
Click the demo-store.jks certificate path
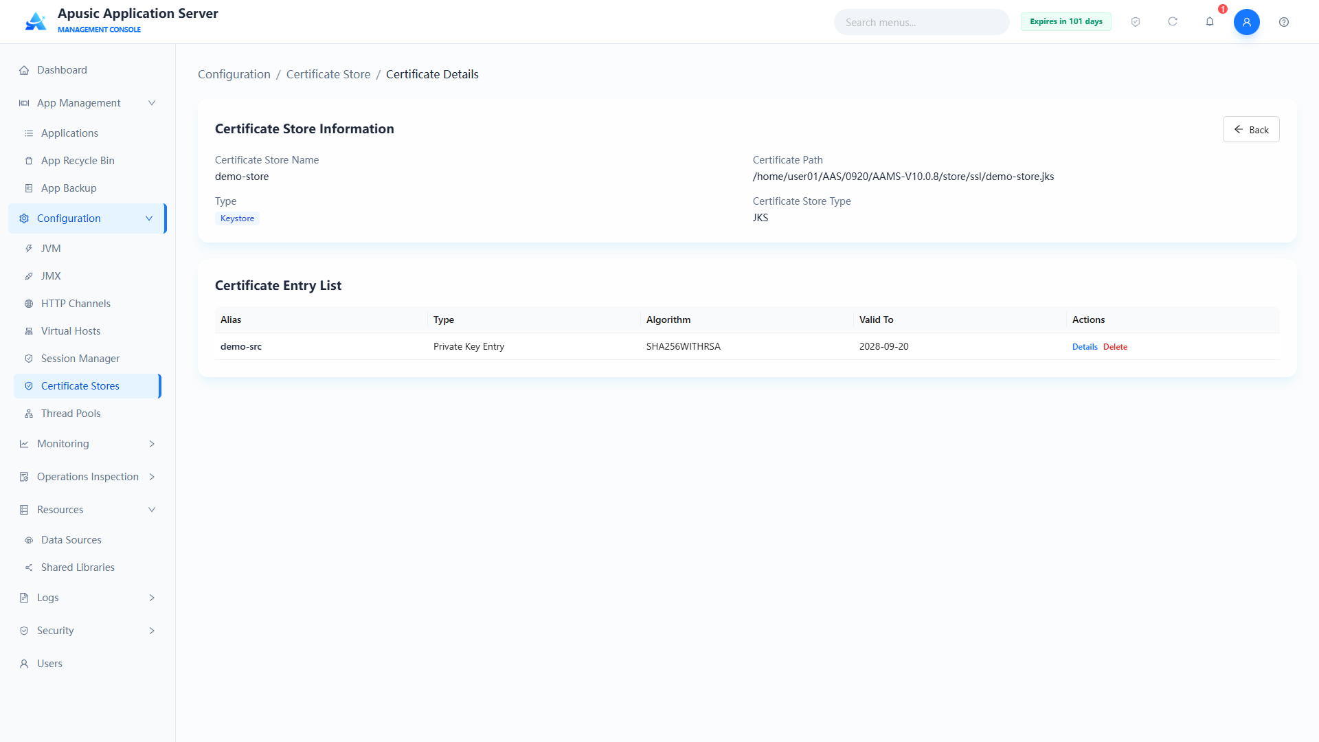point(903,177)
